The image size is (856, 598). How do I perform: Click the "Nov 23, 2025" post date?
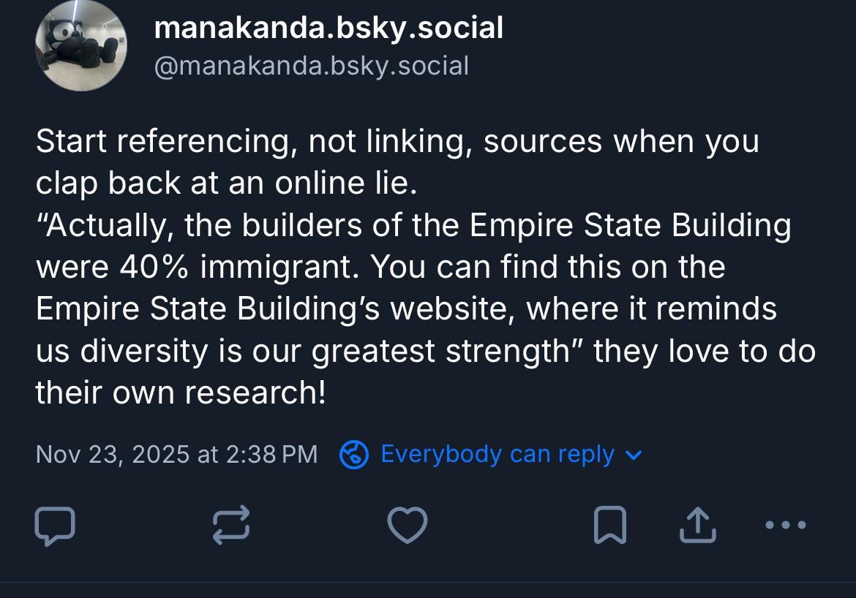pyautogui.click(x=113, y=455)
